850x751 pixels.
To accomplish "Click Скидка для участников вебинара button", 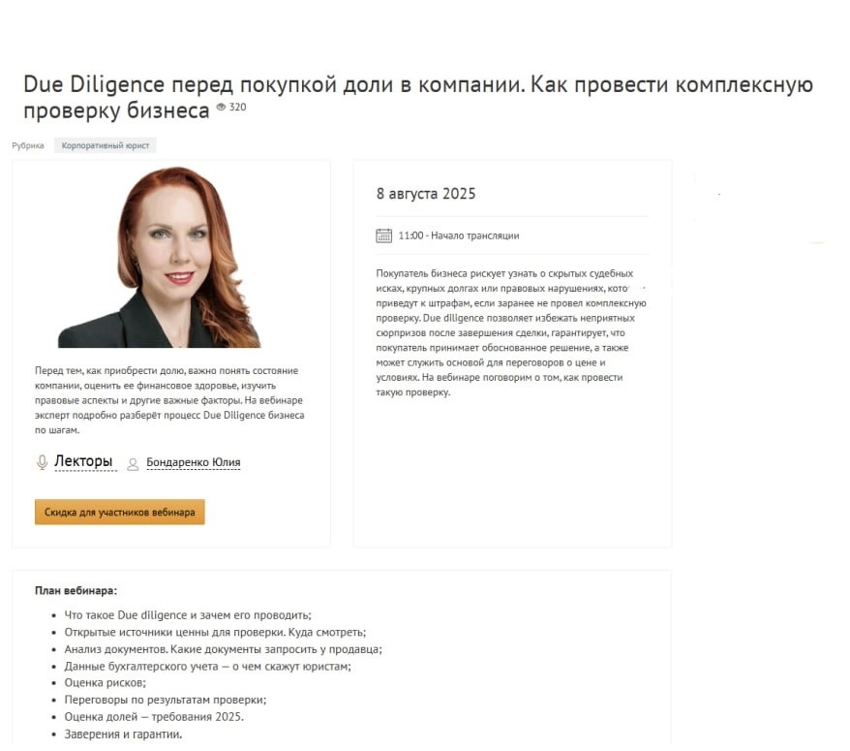I will (x=120, y=512).
